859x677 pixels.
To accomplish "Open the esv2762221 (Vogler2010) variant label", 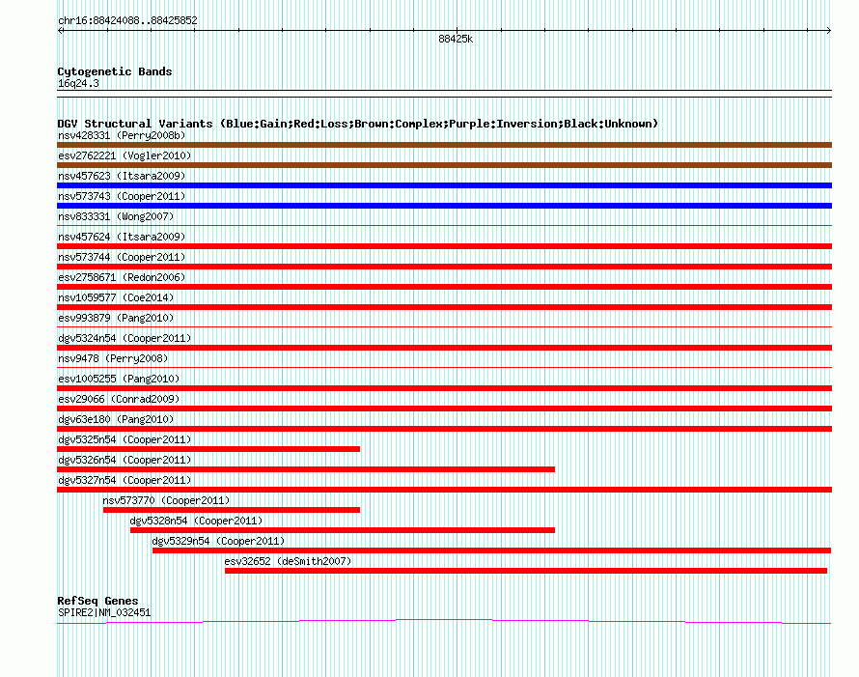I will (x=125, y=155).
